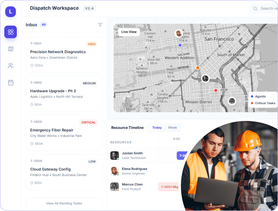Viewport: 278px width, 211px height.
Task: Click the purple L logo avatar
Action: coord(11,12)
